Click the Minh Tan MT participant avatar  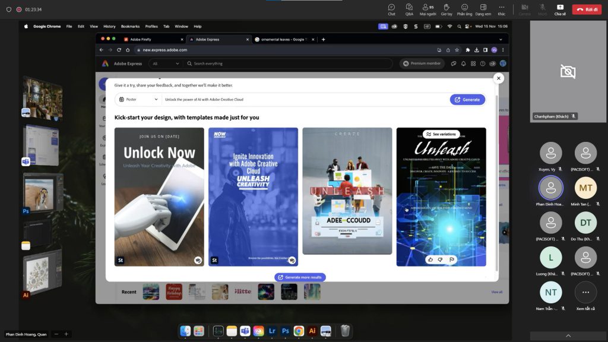coord(585,188)
